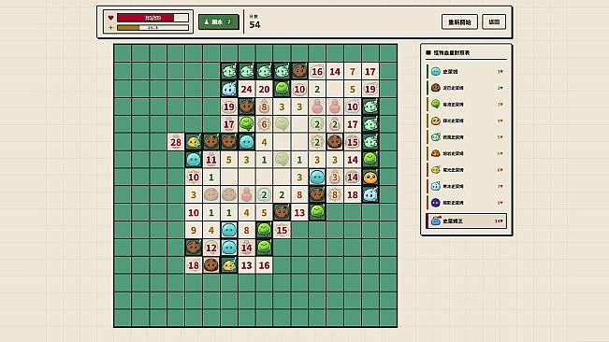Screen dimensions: 609x342
Task: Reveal the bottom-right green board tile
Action: (388, 319)
